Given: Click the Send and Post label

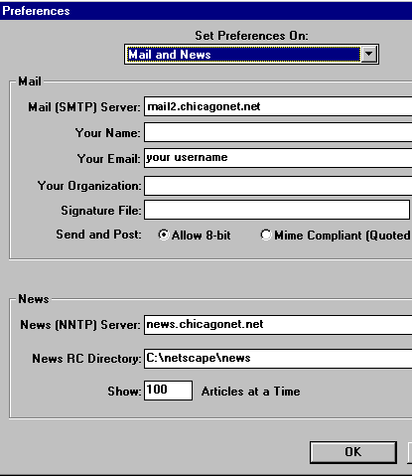Looking at the screenshot, I should 98,235.
